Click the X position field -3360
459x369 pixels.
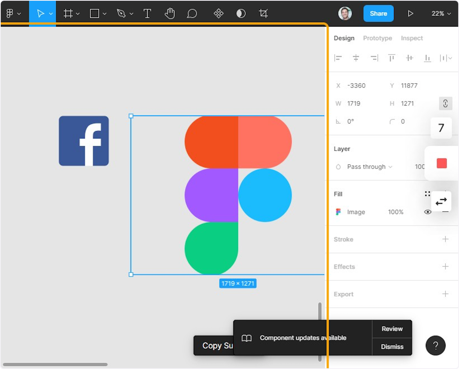point(356,86)
